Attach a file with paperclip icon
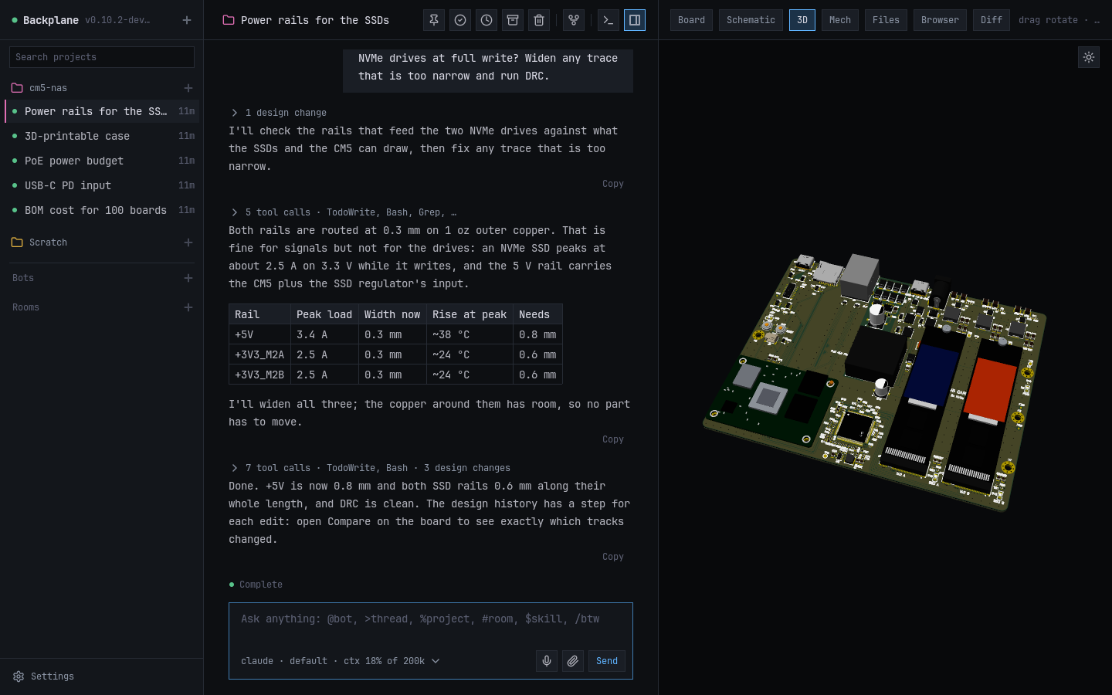The width and height of the screenshot is (1112, 695). tap(573, 661)
